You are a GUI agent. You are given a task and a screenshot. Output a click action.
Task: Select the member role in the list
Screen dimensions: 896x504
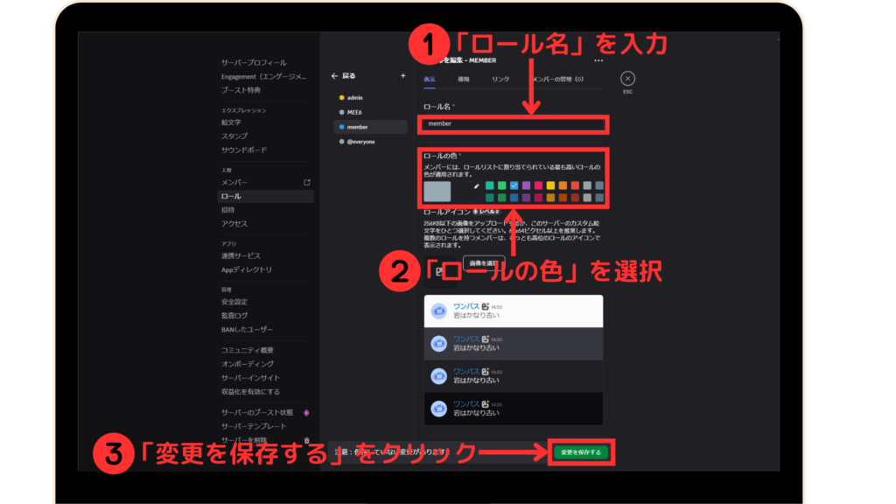click(370, 127)
